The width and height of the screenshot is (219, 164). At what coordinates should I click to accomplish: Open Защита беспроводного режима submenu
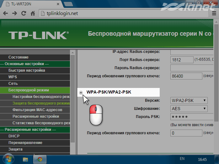35,103
